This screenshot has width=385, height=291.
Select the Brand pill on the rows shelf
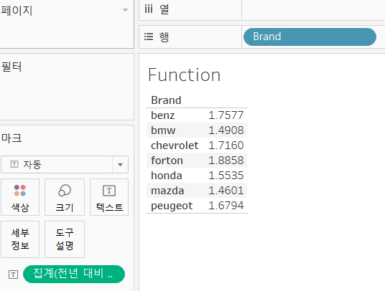[310, 37]
